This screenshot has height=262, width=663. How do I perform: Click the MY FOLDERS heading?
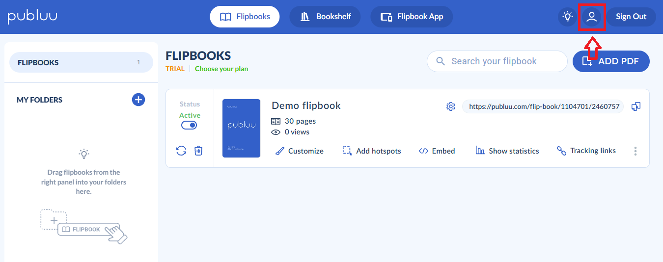pyautogui.click(x=39, y=100)
